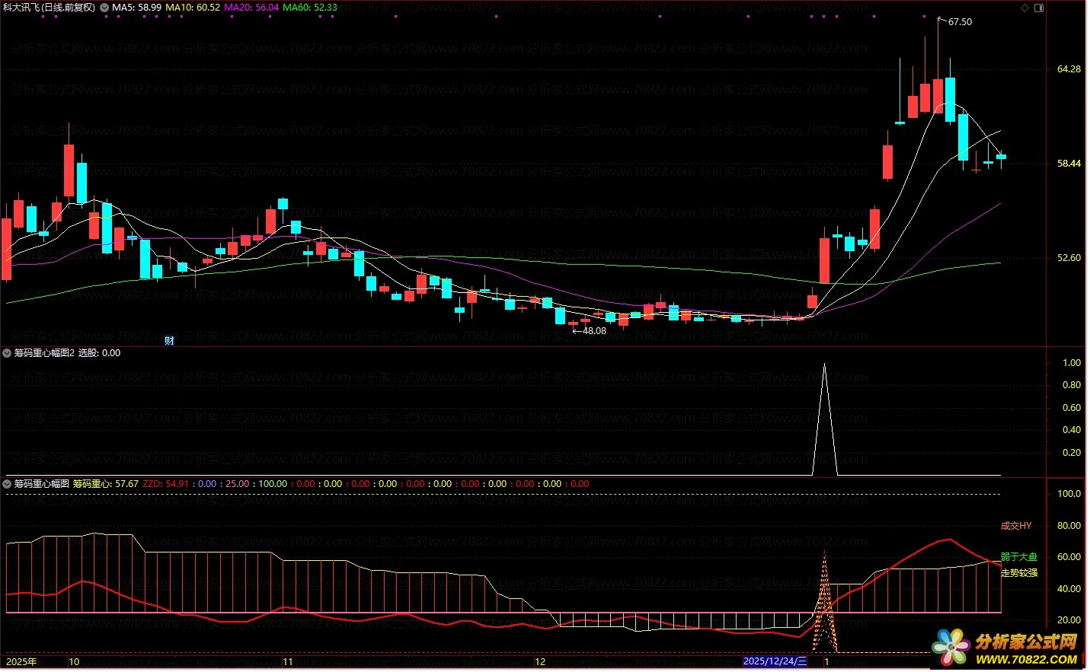
Task: Click the MA60 green indicator label
Action: point(309,8)
